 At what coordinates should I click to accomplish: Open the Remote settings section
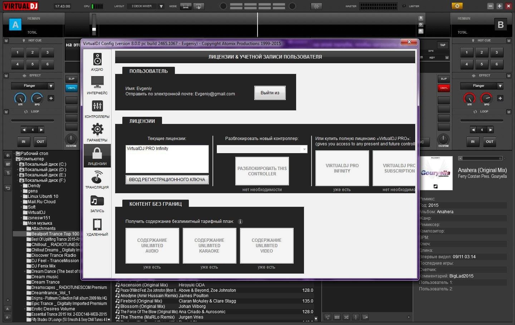point(97,227)
